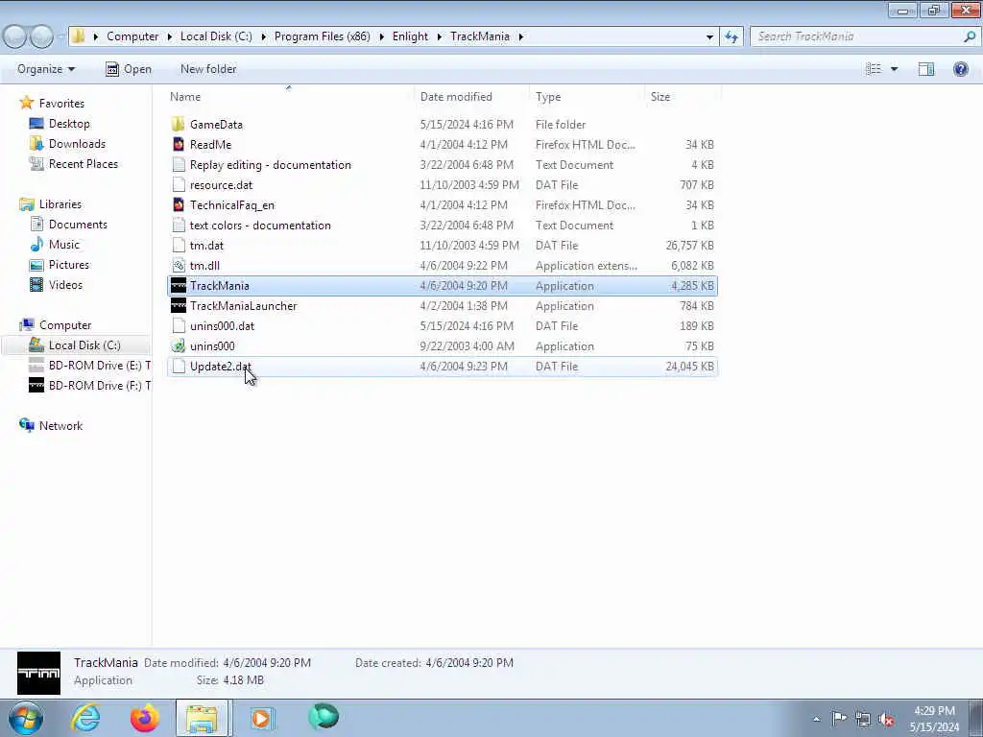Expand the view options dropdown arrow
Viewport: 983px width, 737px height.
point(894,69)
